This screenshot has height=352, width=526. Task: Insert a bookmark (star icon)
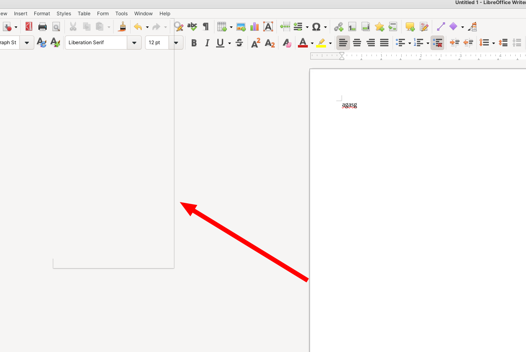tap(379, 27)
